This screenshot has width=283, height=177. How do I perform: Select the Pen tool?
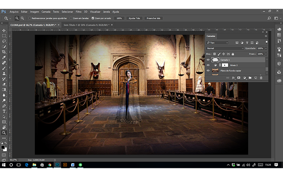4,106
